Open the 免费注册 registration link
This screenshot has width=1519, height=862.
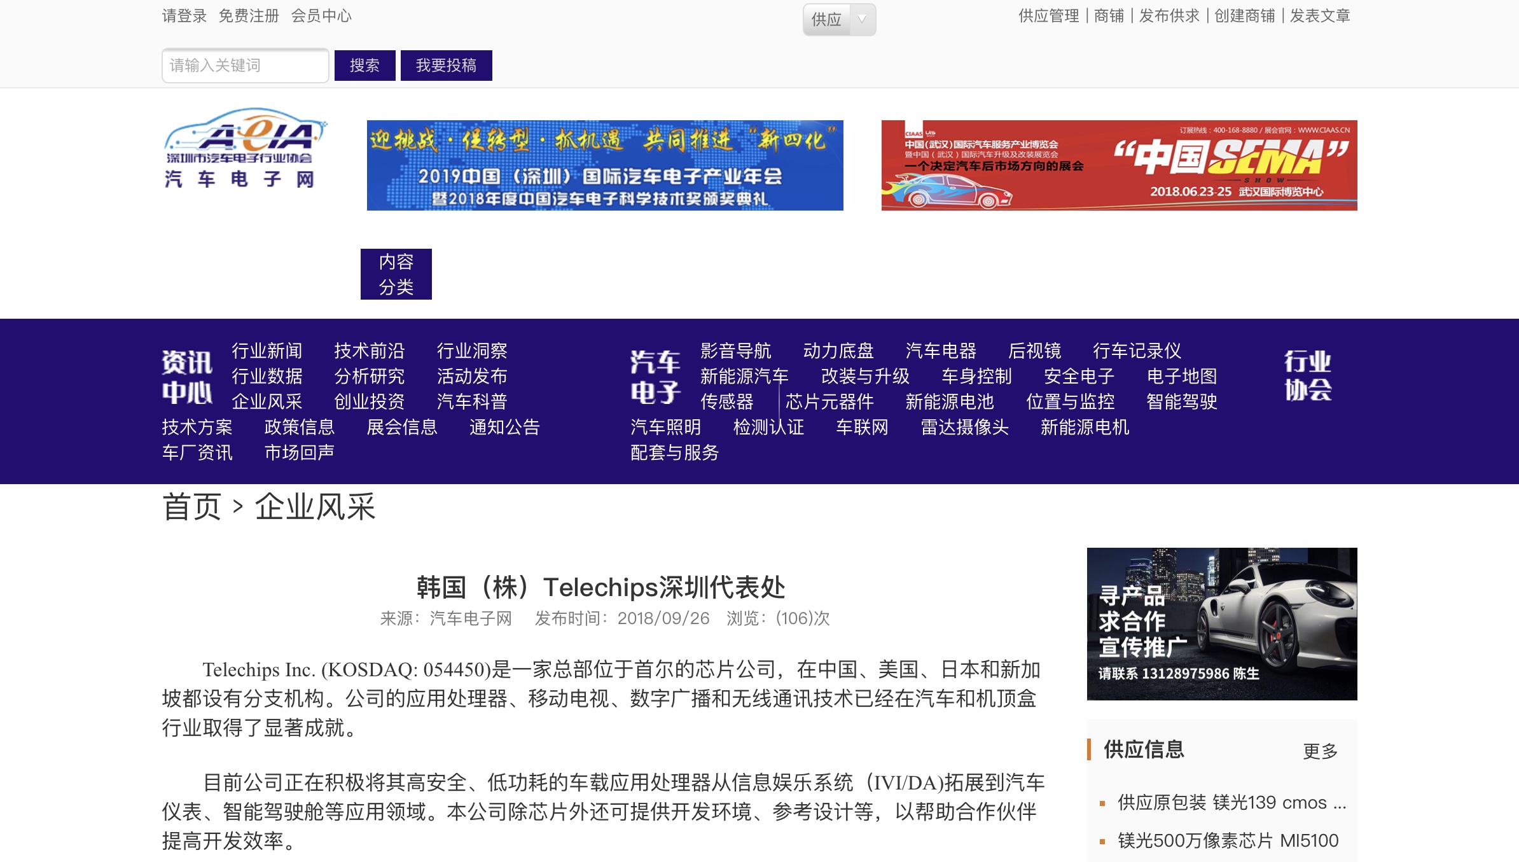pos(249,16)
